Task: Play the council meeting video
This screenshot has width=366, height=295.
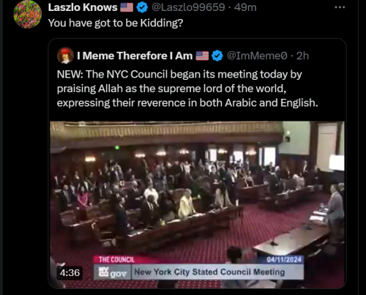Action: [197, 204]
